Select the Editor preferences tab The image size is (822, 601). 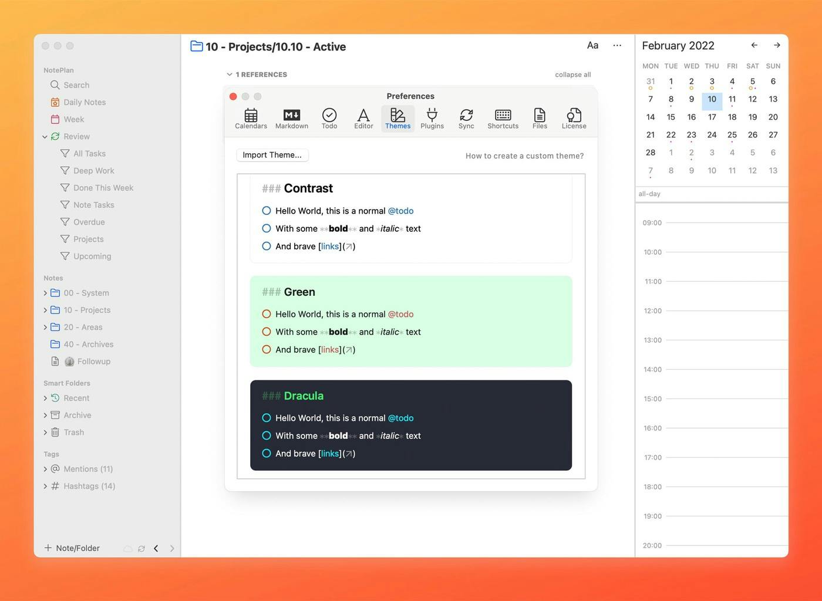point(363,119)
